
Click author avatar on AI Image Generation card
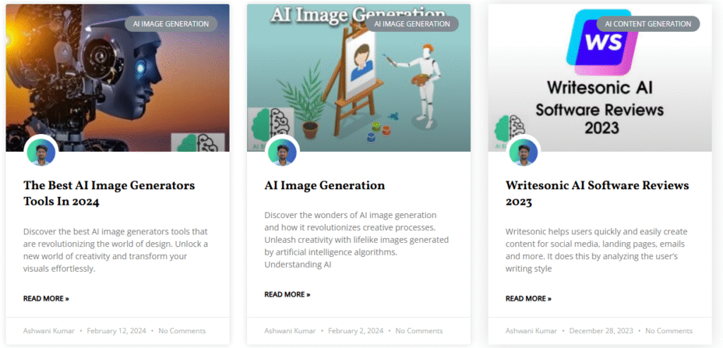282,151
